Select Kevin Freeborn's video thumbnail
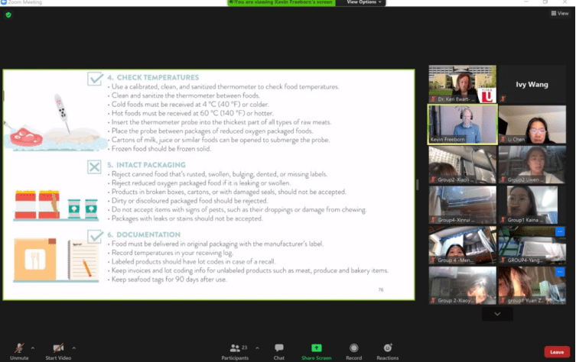 click(462, 124)
